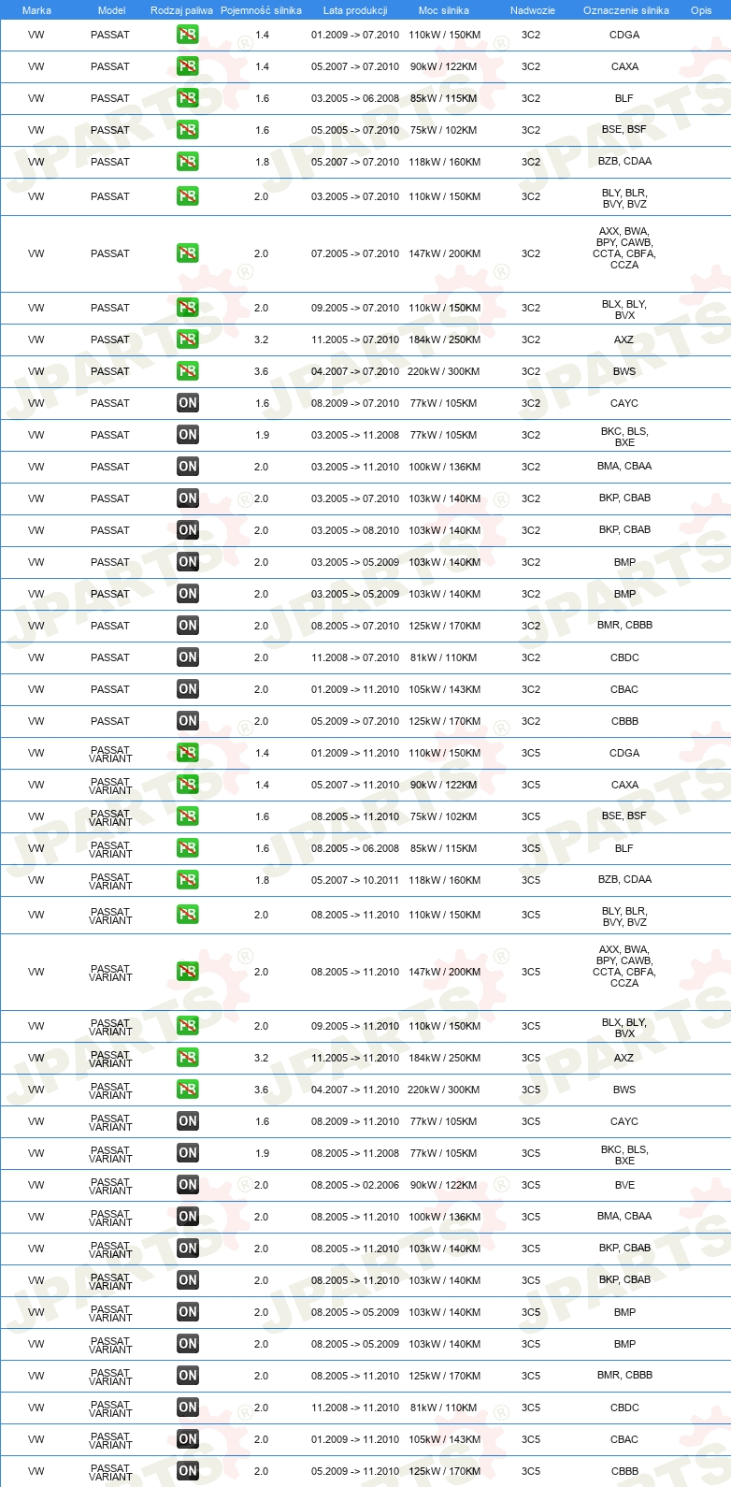The width and height of the screenshot is (731, 1487).
Task: Click the Model column header
Action: (x=111, y=10)
